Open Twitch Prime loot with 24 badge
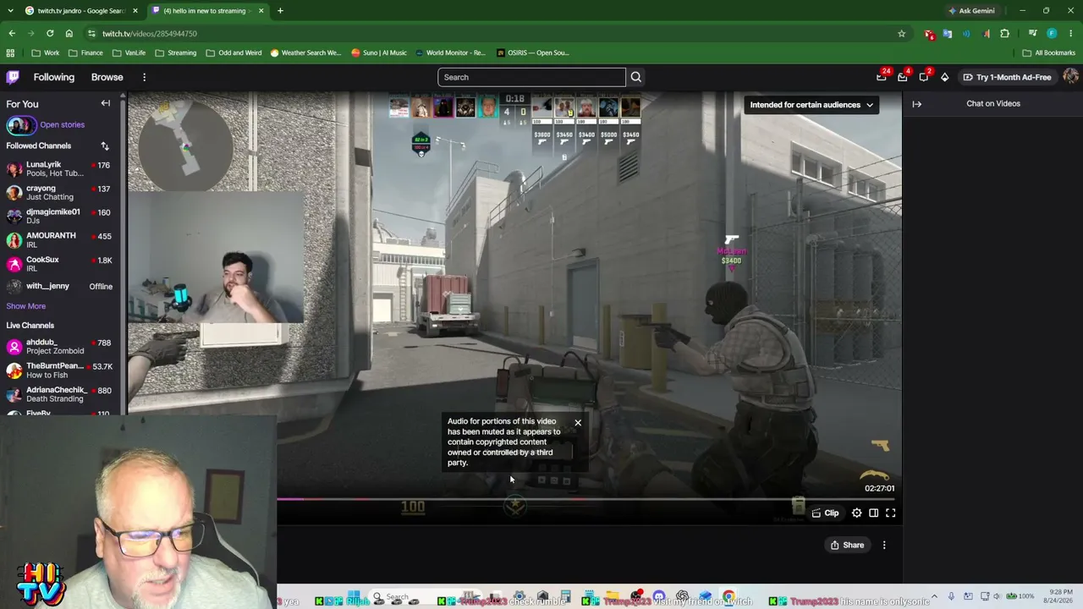The height and width of the screenshot is (609, 1083). click(x=882, y=77)
